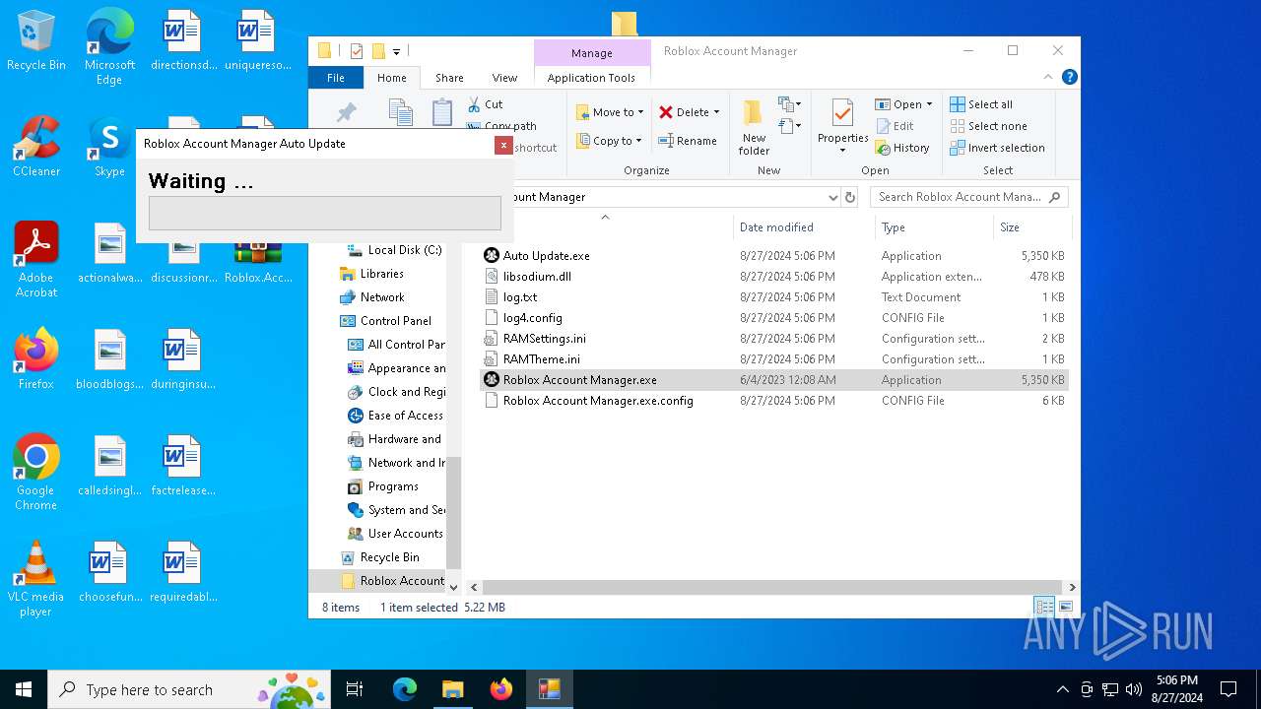Open the address bar history dropdown

coord(832,197)
